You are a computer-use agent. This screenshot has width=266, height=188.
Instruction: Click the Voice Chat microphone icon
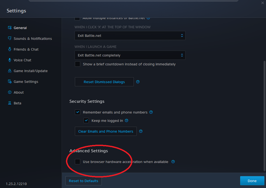coord(10,60)
